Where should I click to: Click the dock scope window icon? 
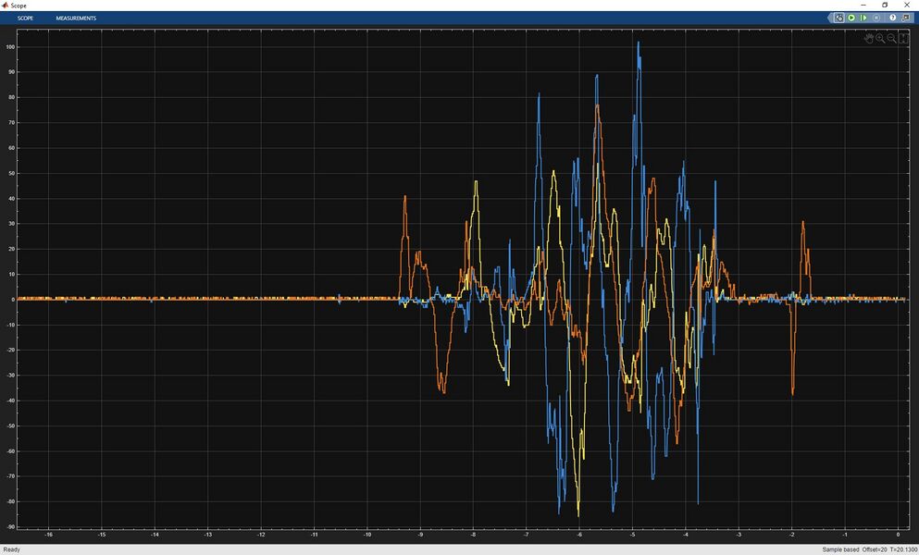[906, 18]
